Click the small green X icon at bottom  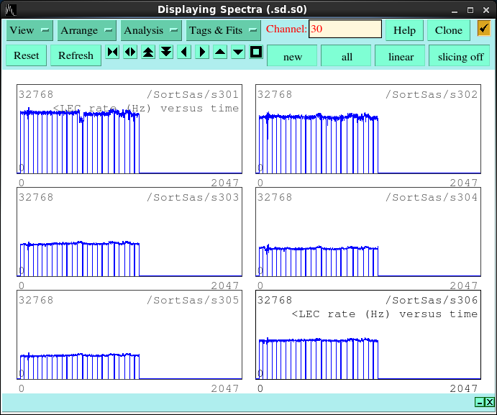point(490,402)
